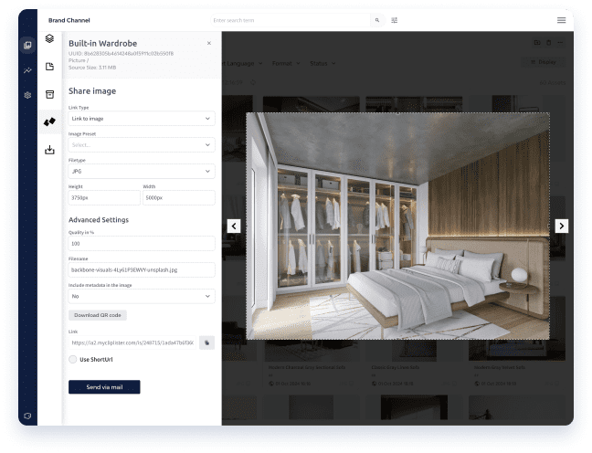Open the Image Preset dropdown
The width and height of the screenshot is (592, 453).
142,145
